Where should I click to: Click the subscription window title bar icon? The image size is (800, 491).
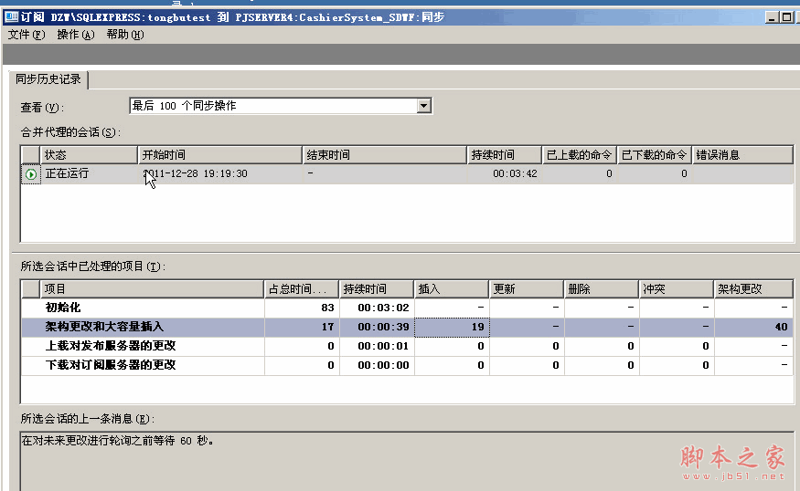point(11,17)
